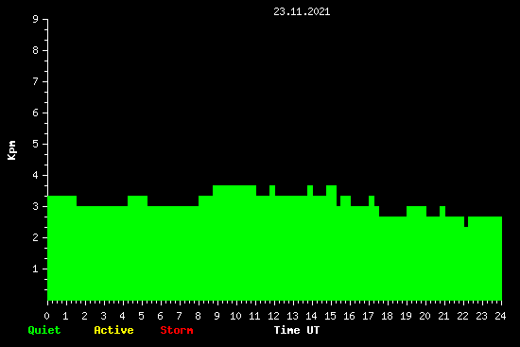Click the dip in bar after hour 22
The image size is (520, 347).
click(466, 221)
